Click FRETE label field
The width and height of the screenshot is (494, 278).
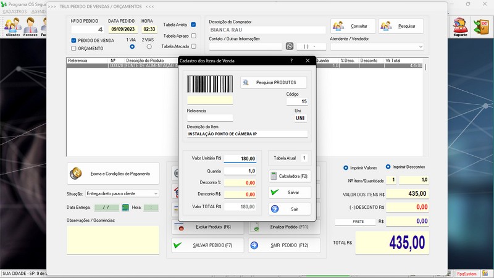pos(356,222)
